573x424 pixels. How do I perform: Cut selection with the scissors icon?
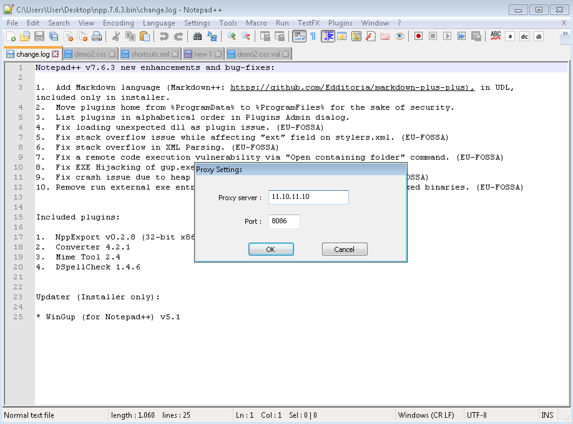pyautogui.click(x=116, y=36)
